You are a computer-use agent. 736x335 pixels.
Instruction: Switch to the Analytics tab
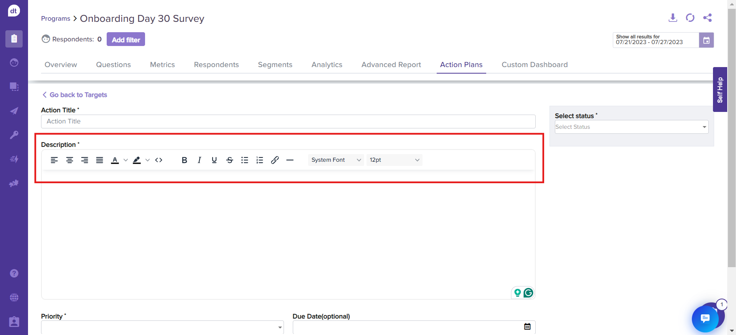[x=327, y=65]
